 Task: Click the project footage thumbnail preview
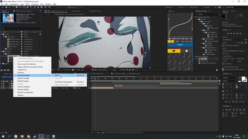point(8,18)
